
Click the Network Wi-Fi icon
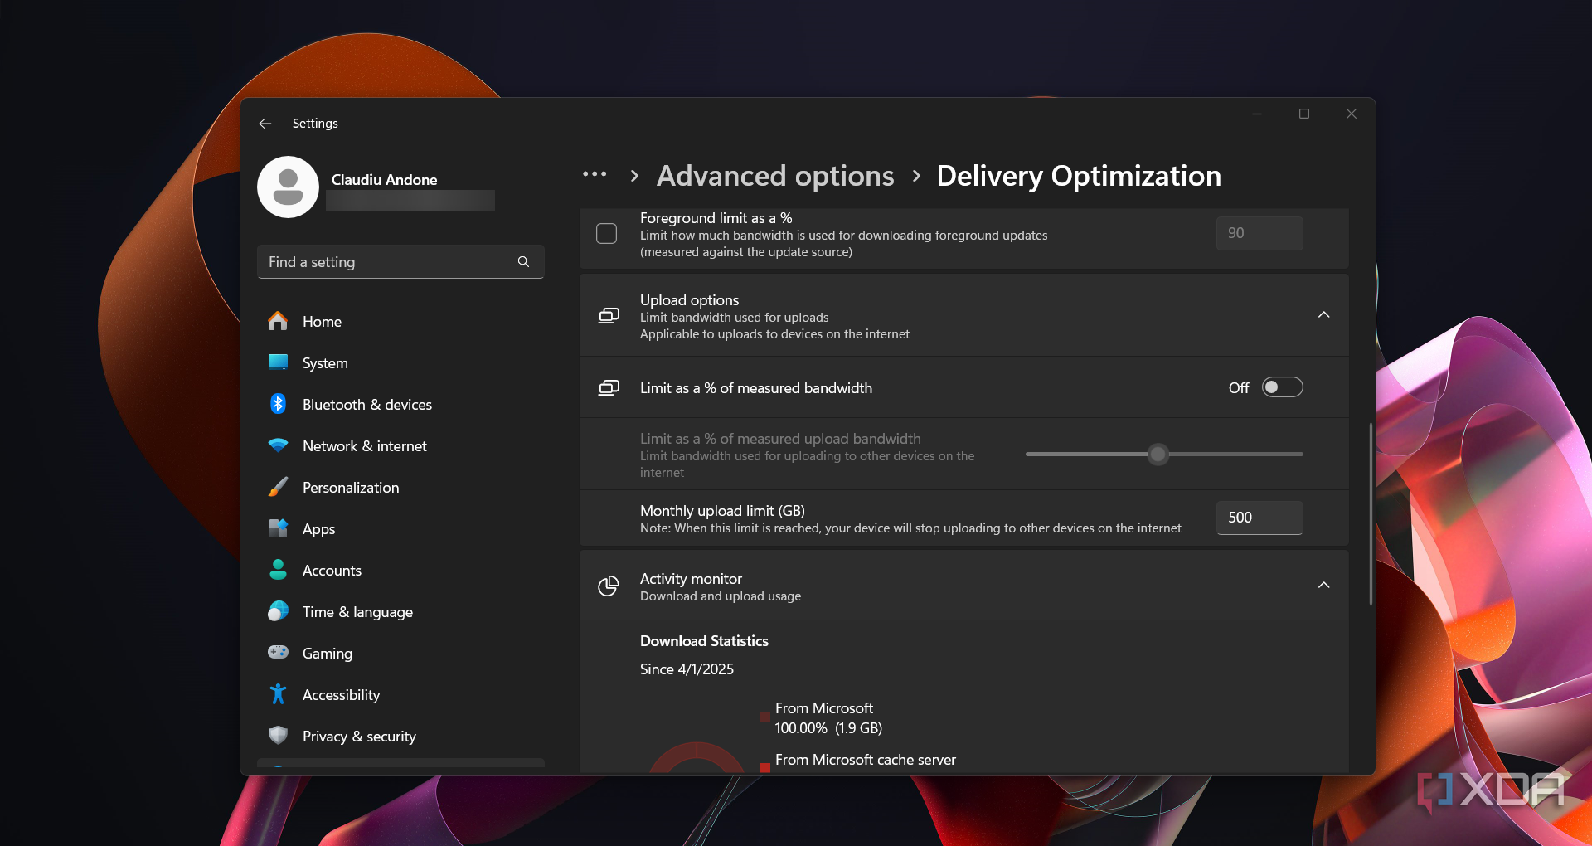coord(278,445)
